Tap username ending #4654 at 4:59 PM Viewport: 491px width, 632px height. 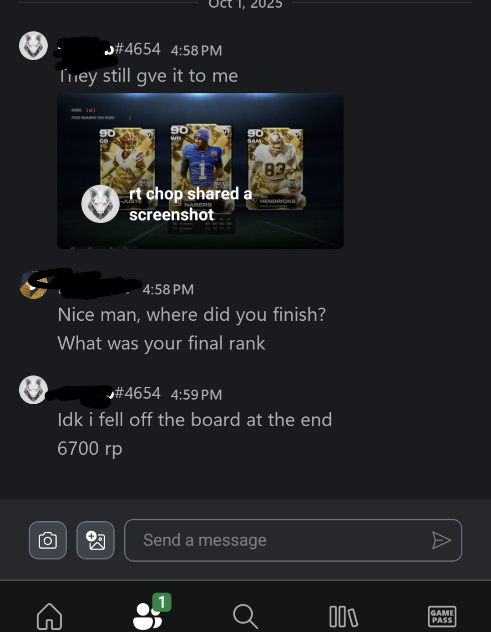coord(109,393)
